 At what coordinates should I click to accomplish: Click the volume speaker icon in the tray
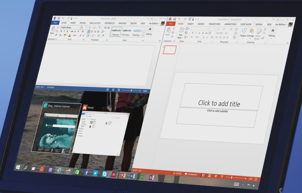(x=254, y=186)
